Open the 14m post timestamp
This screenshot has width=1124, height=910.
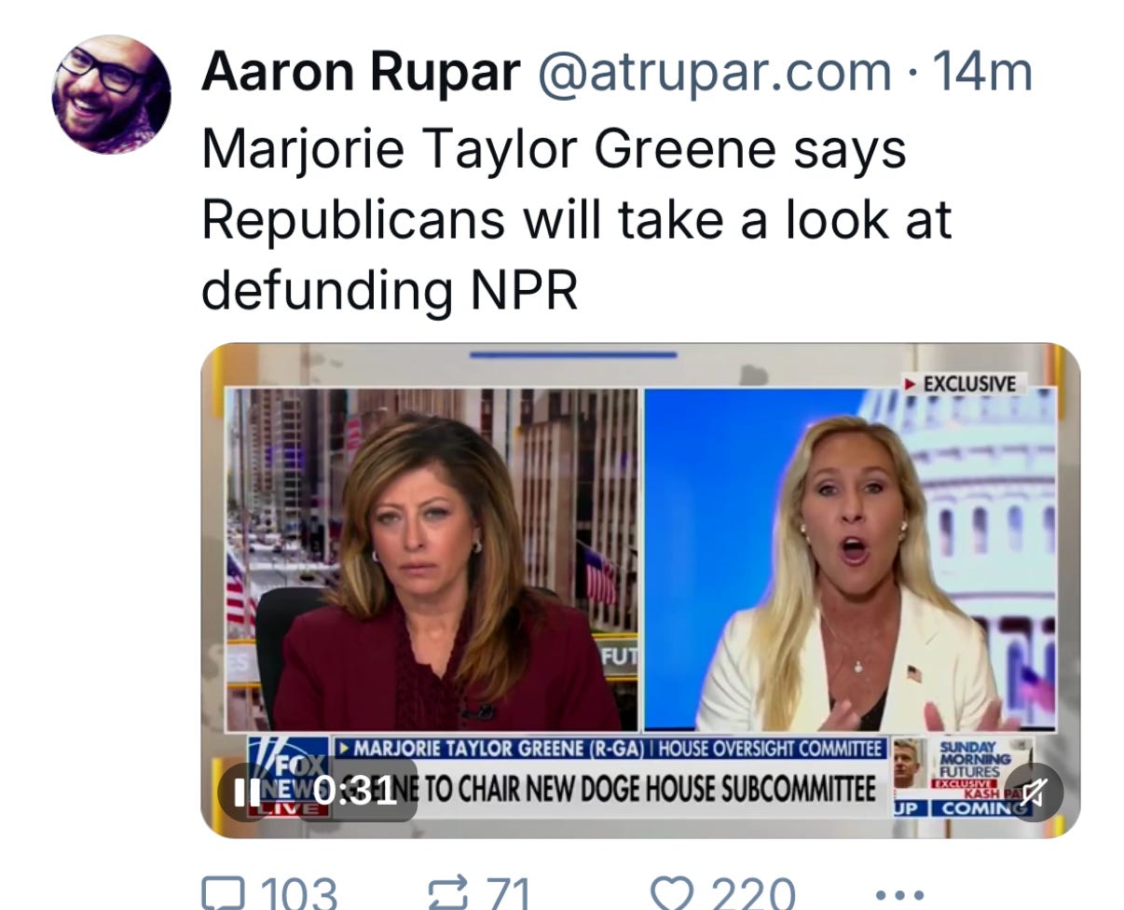[981, 71]
